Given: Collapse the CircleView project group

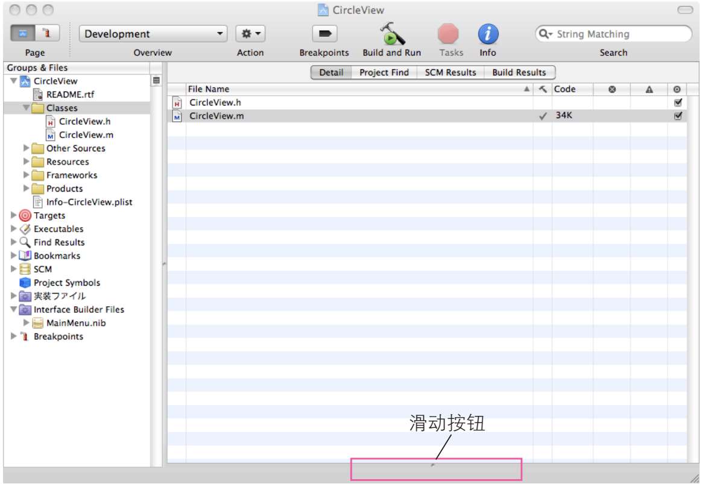Looking at the screenshot, I should tap(14, 81).
